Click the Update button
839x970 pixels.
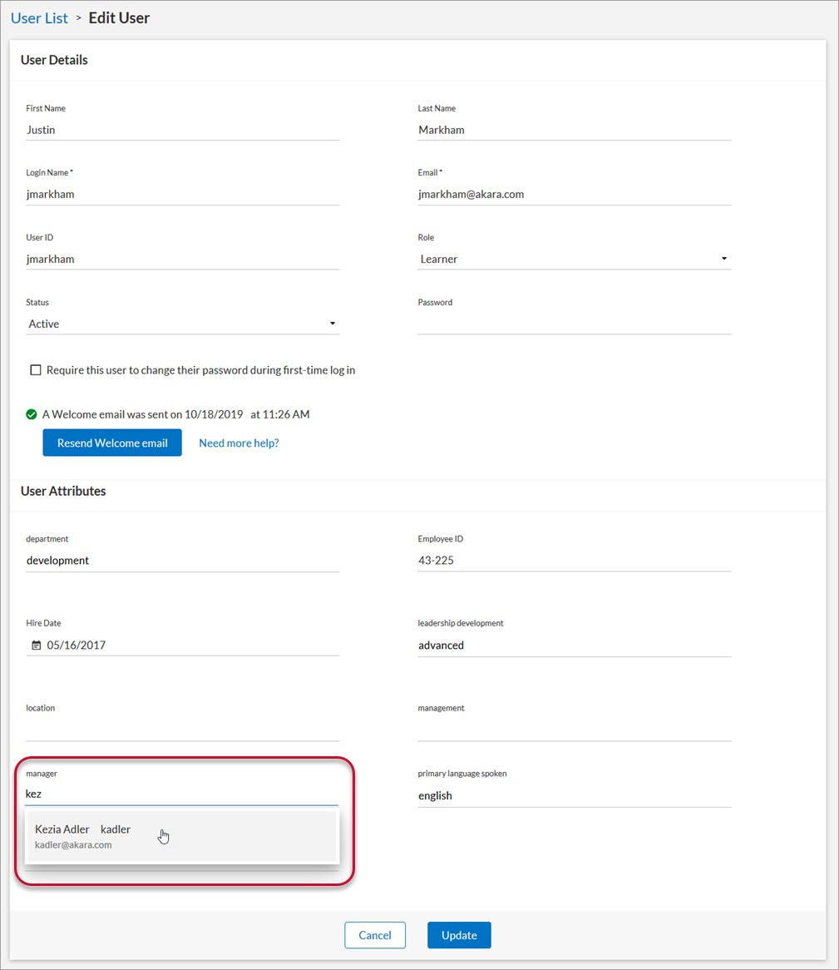459,935
